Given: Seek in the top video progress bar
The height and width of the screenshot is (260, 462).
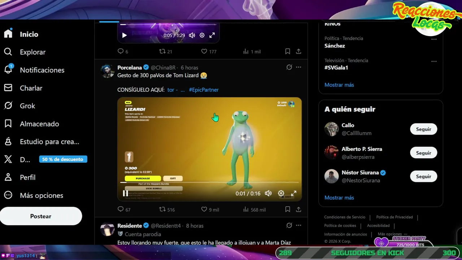Looking at the screenshot, I should (168, 25).
